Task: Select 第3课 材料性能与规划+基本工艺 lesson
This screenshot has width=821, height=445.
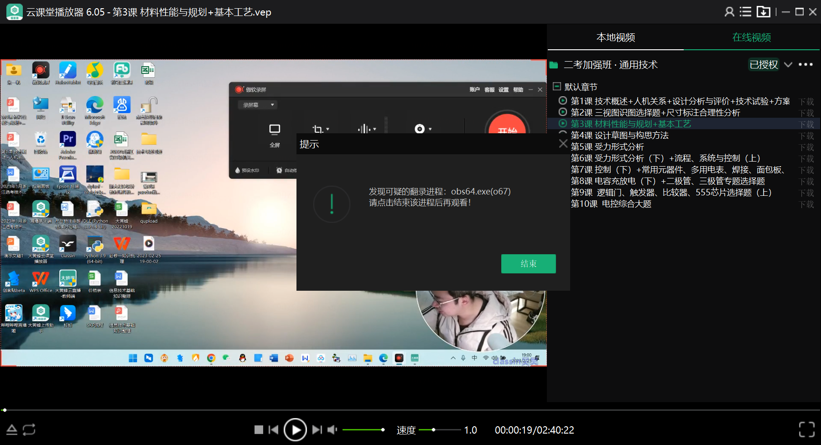Action: pos(631,124)
